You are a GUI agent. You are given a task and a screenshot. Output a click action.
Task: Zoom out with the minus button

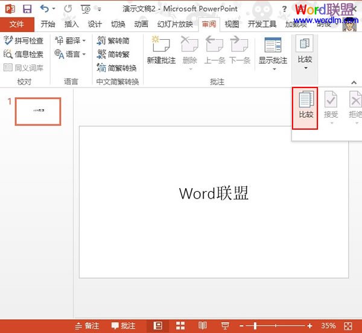[x=241, y=326]
